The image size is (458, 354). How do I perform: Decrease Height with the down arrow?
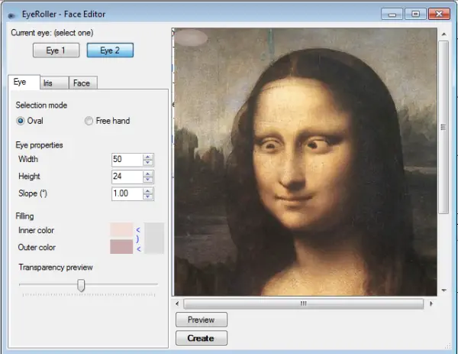(148, 180)
